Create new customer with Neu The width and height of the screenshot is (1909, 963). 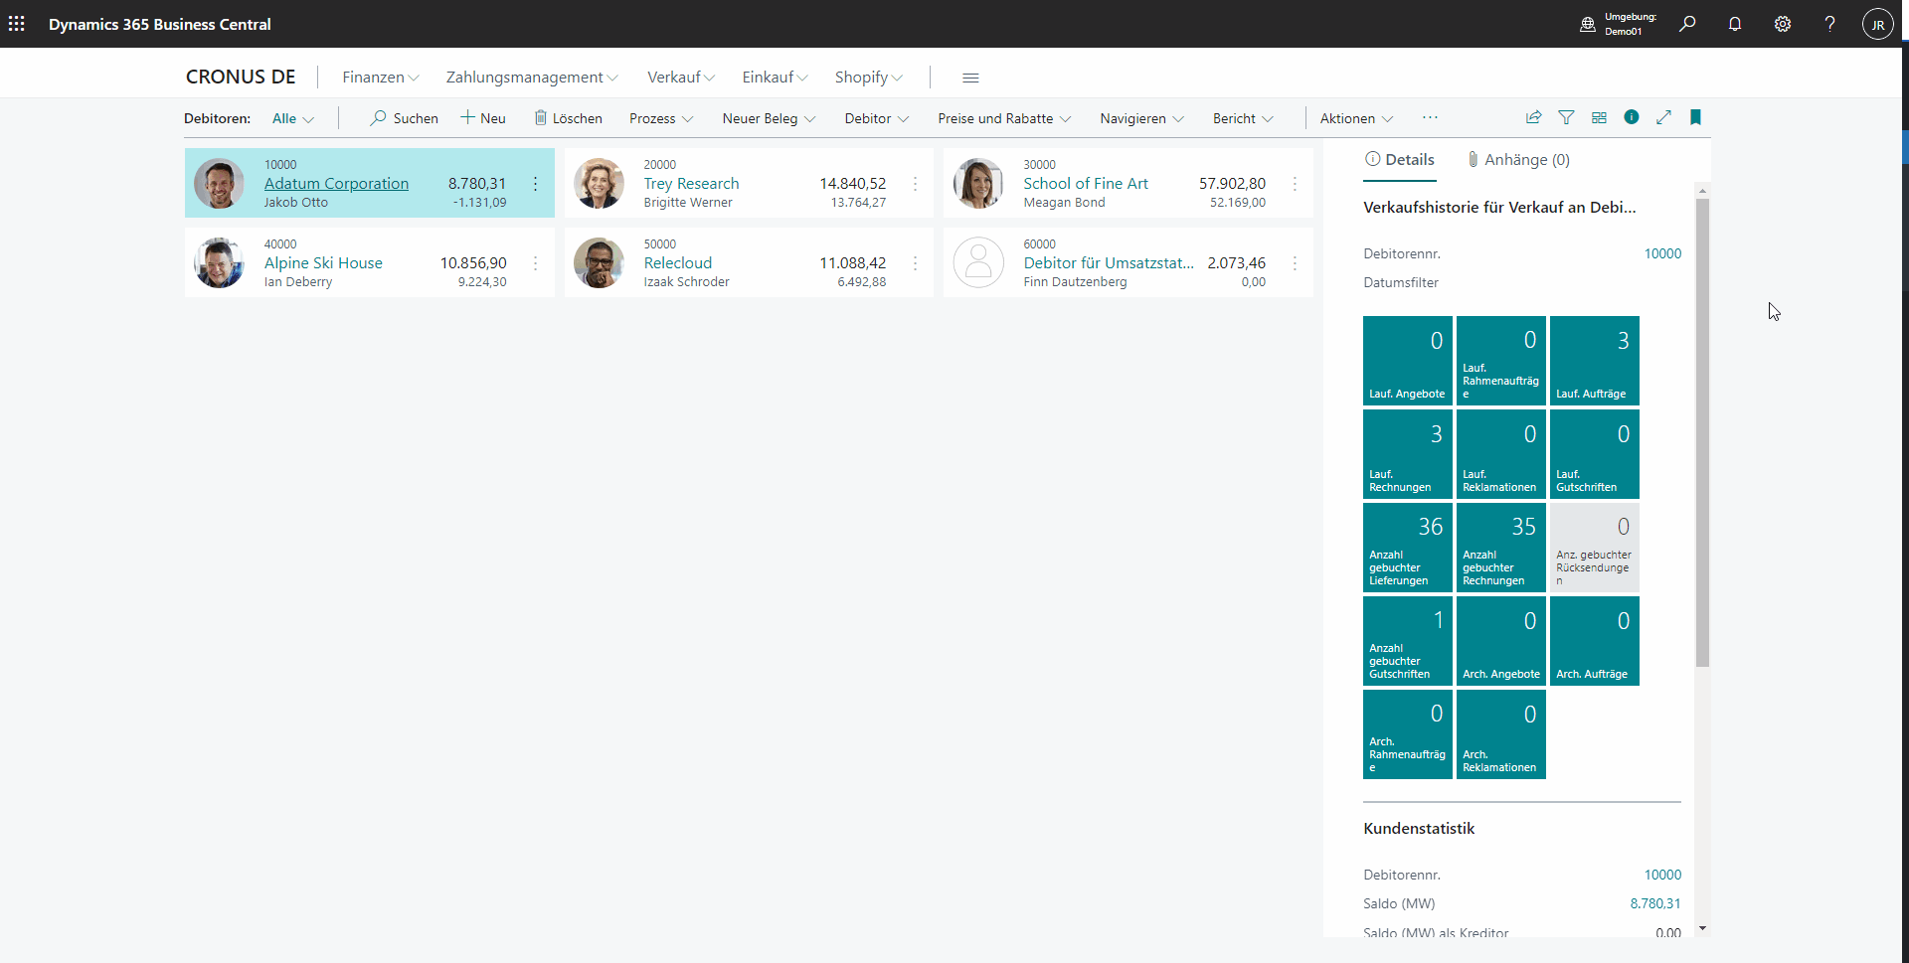[x=483, y=118]
